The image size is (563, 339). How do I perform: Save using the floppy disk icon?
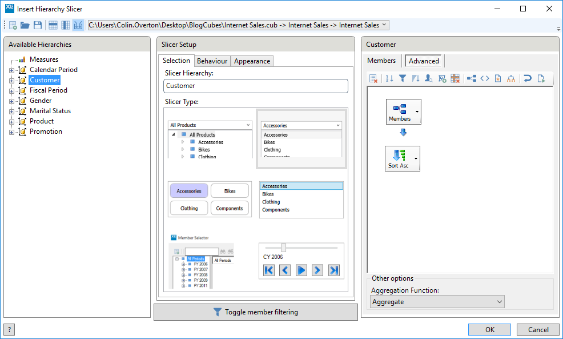click(37, 25)
